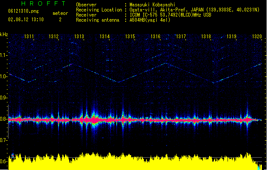Screen dimensions: 267x170
Task: Click the 1311 time axis marker
Action: coord(29,36)
